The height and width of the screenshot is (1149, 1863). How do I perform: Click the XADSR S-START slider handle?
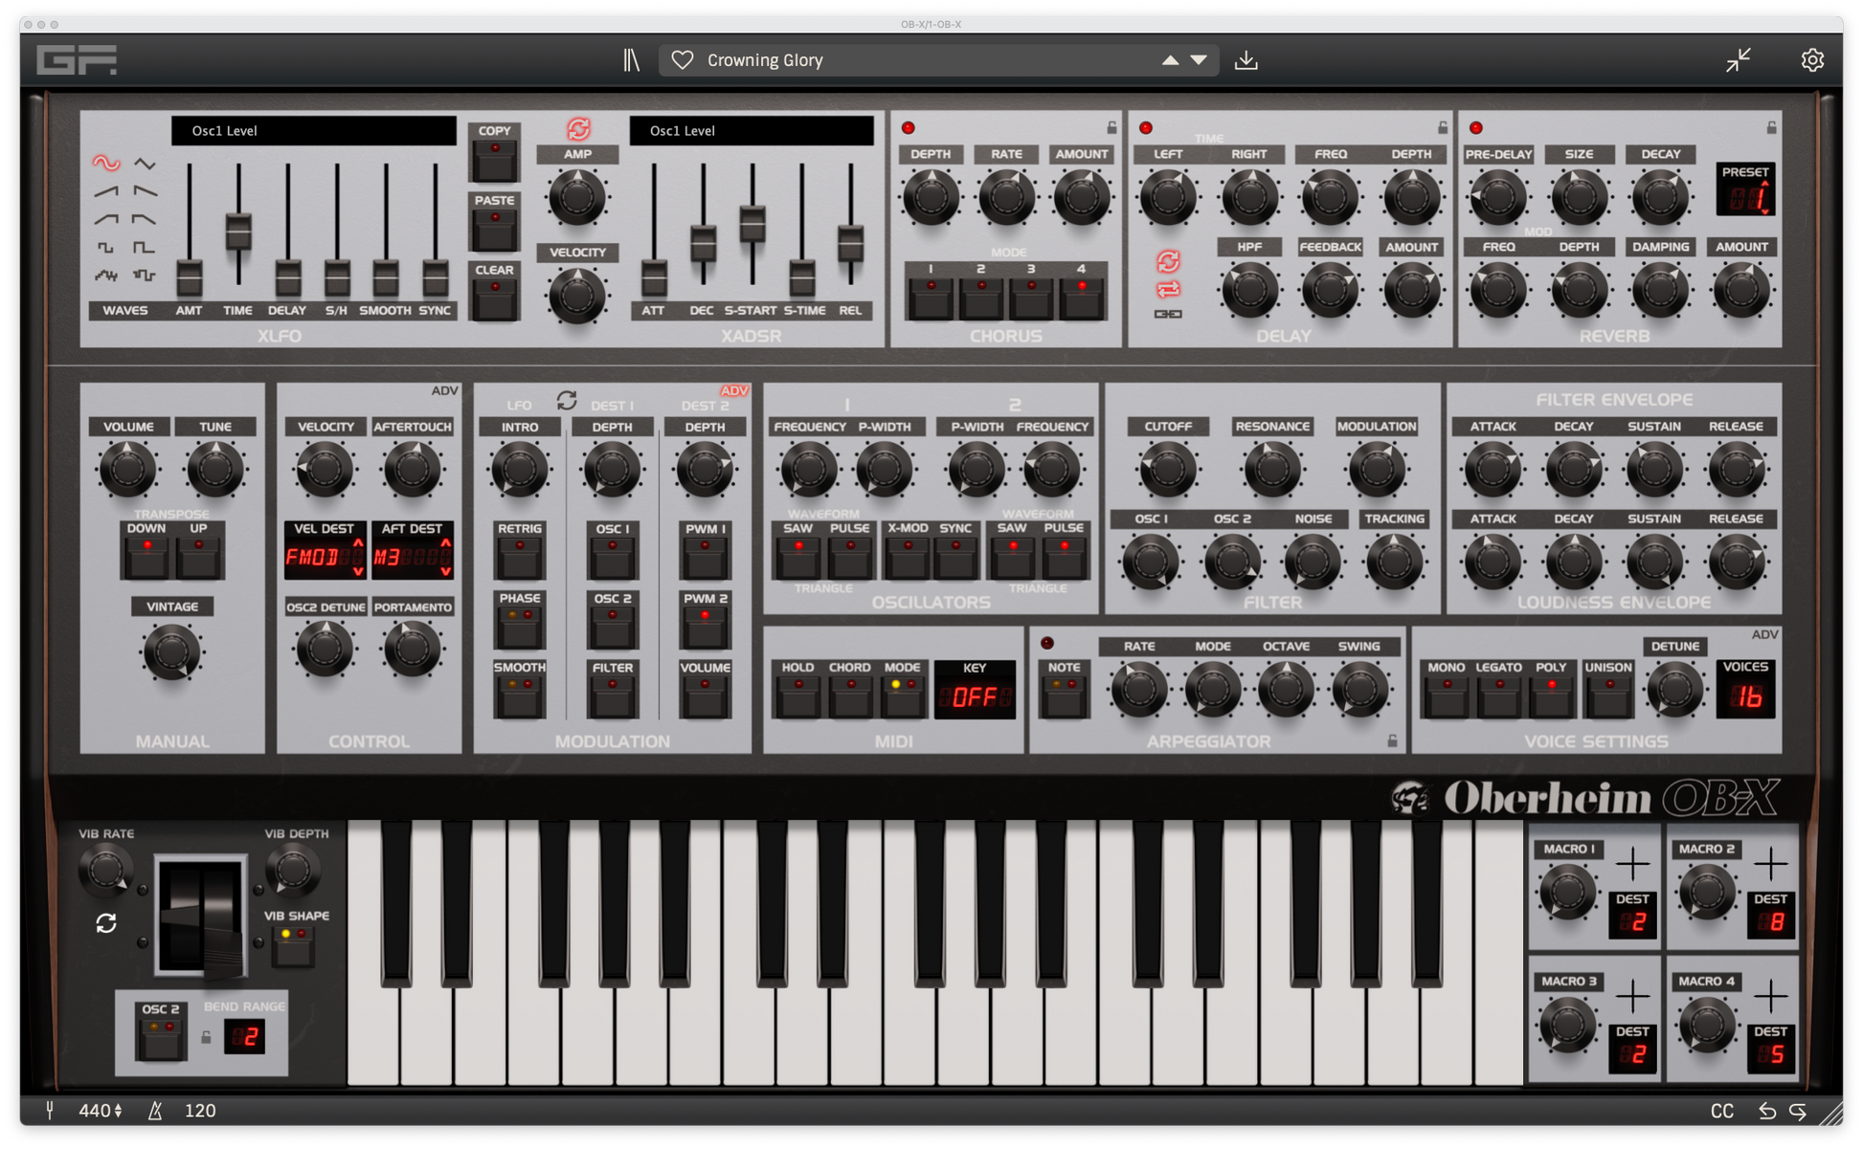pos(752,222)
